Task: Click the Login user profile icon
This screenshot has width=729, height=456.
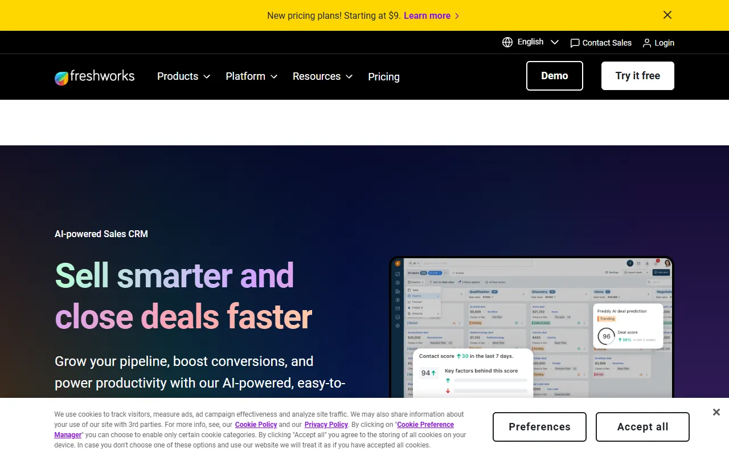Action: (647, 43)
